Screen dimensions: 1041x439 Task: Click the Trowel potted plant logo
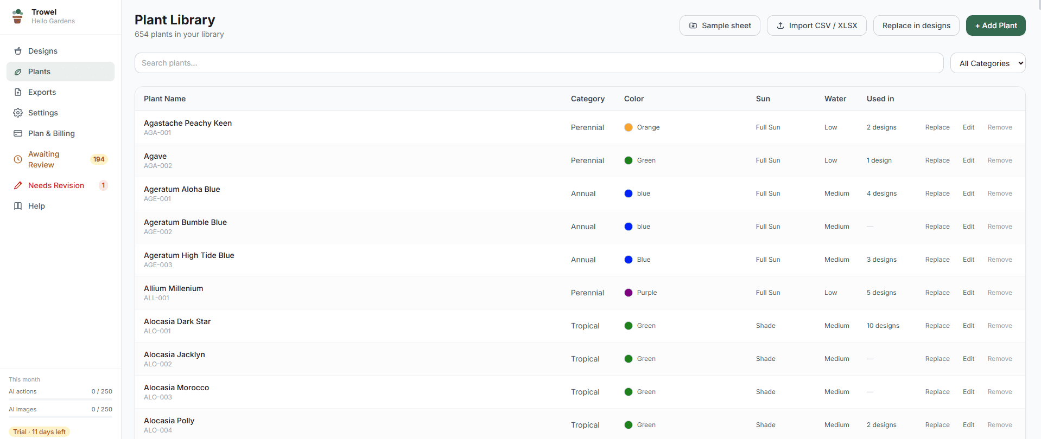point(18,16)
